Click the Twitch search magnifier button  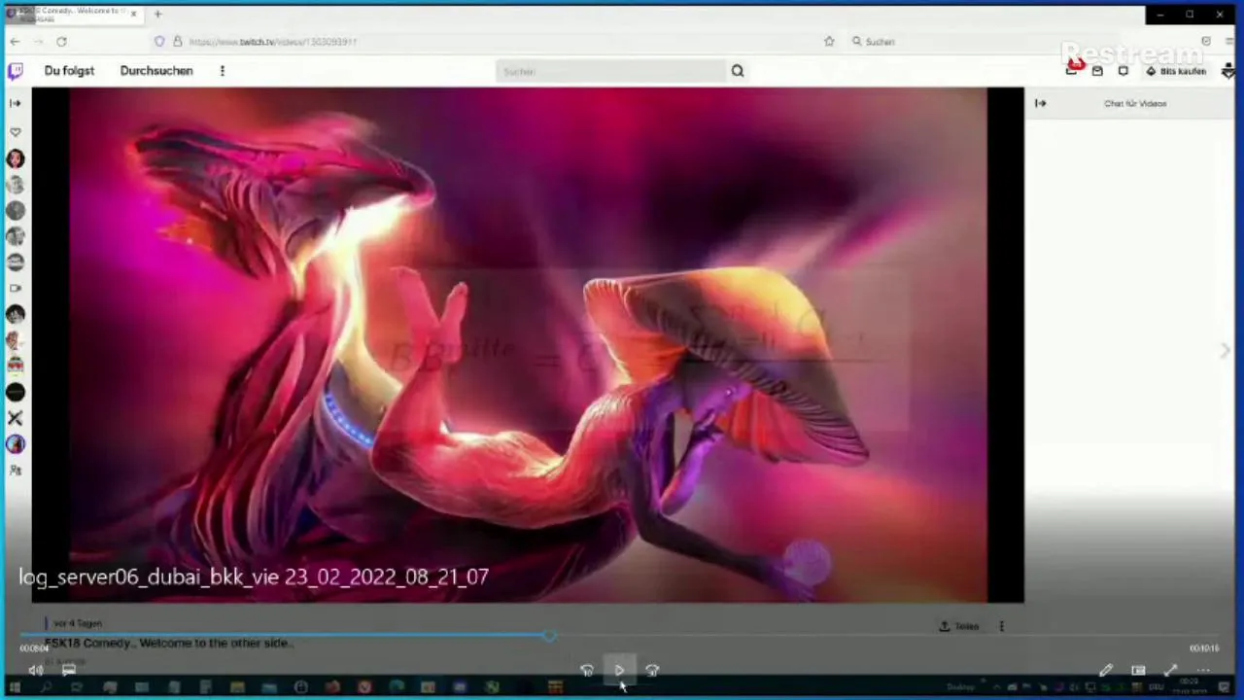tap(738, 71)
